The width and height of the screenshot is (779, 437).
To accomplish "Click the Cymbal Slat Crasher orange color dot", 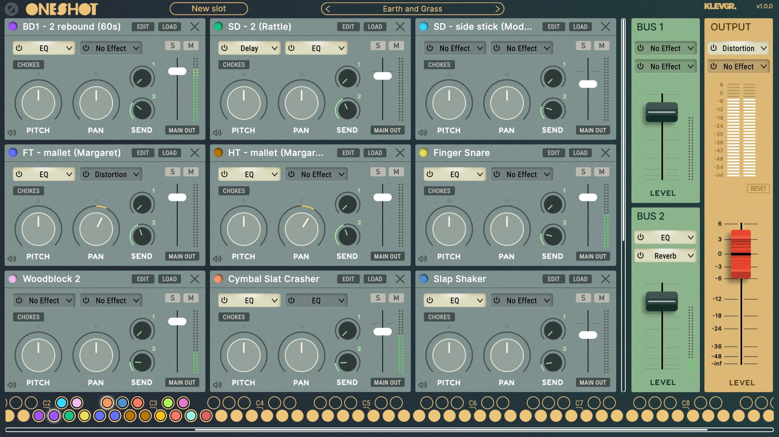I will (218, 279).
